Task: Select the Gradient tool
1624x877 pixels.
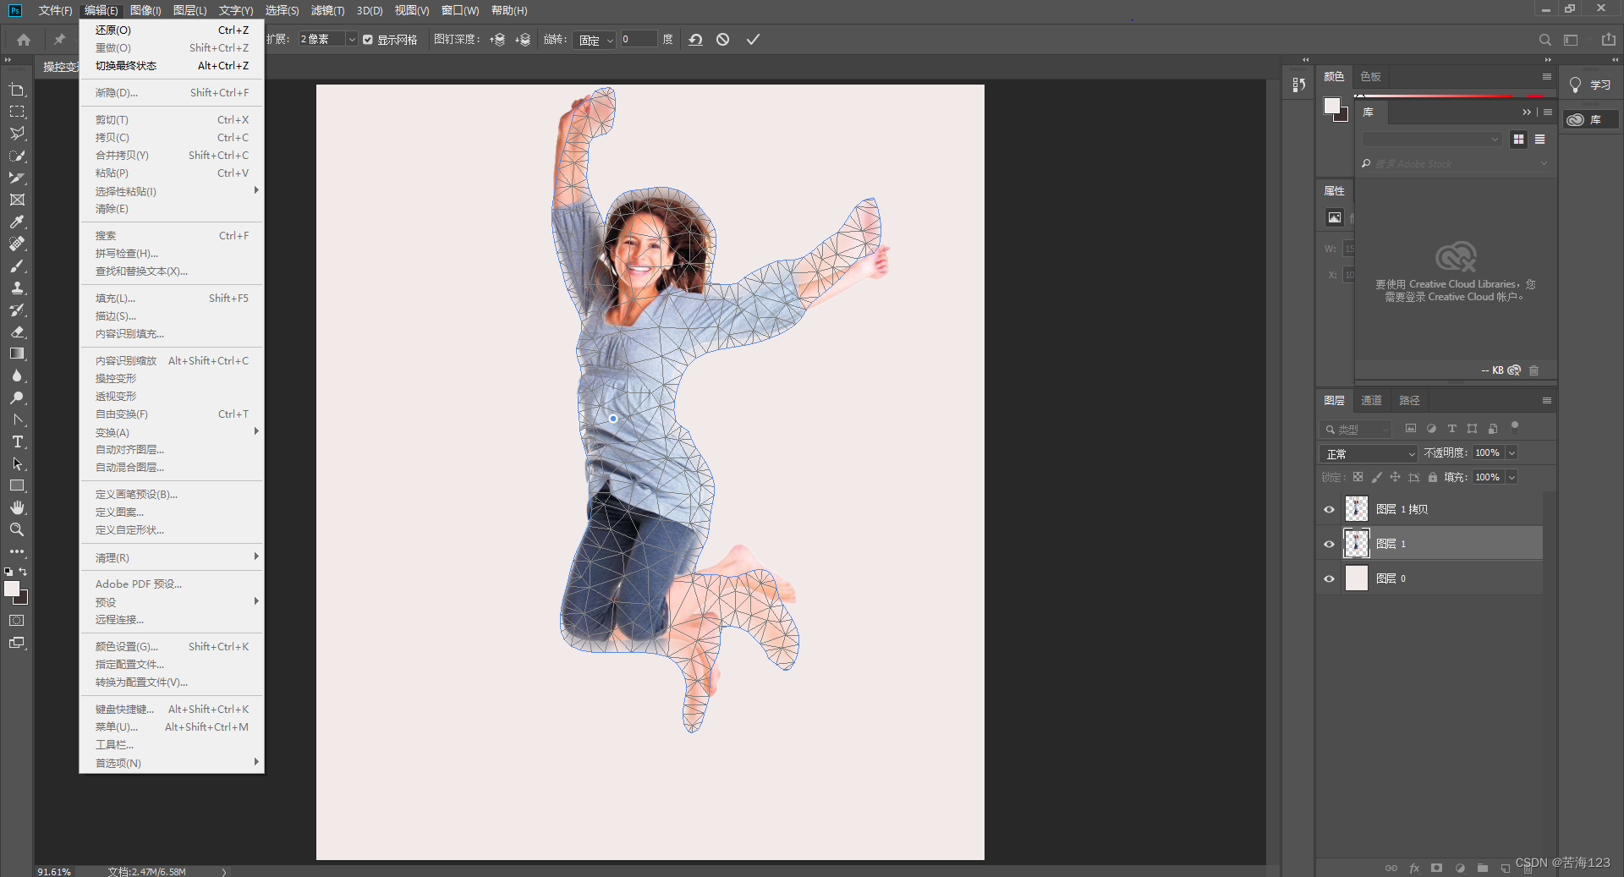Action: click(x=17, y=354)
